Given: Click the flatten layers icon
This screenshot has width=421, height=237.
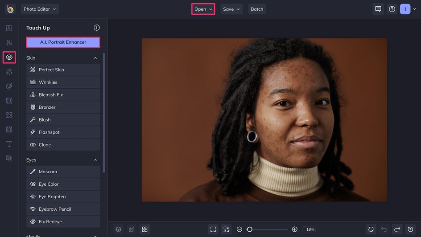Looking at the screenshot, I should click(x=132, y=229).
